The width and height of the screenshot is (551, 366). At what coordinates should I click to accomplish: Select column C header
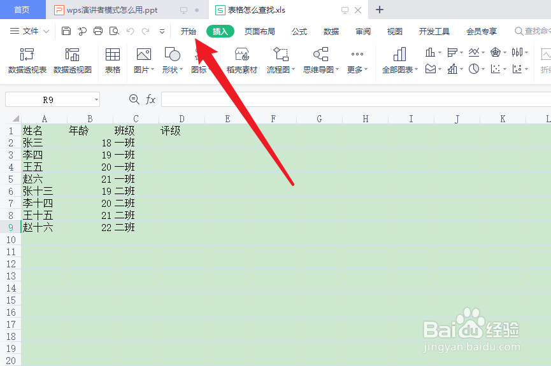point(136,119)
